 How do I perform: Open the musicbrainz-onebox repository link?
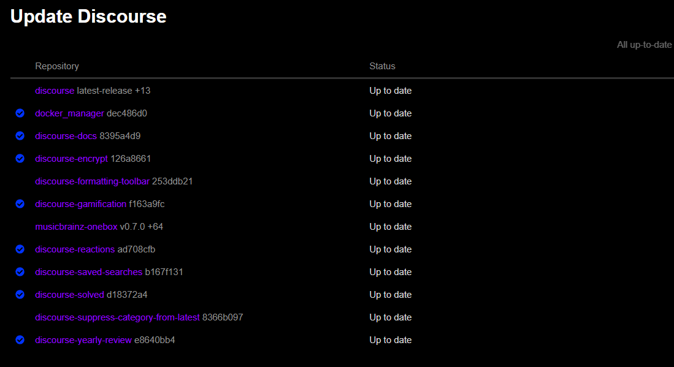point(76,227)
